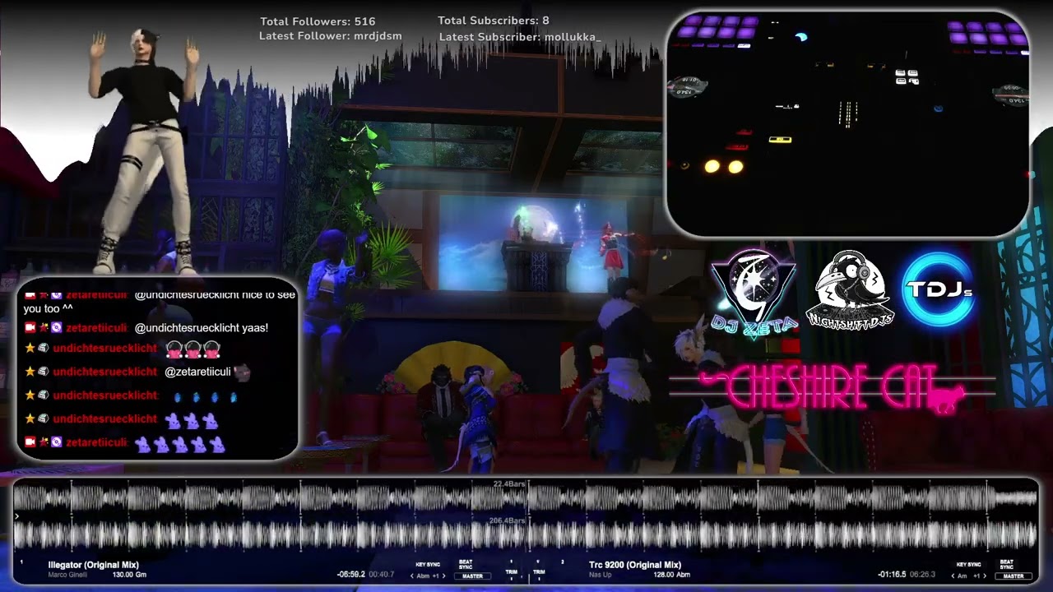Click artist name Nas Up
The height and width of the screenshot is (592, 1053).
pos(601,575)
